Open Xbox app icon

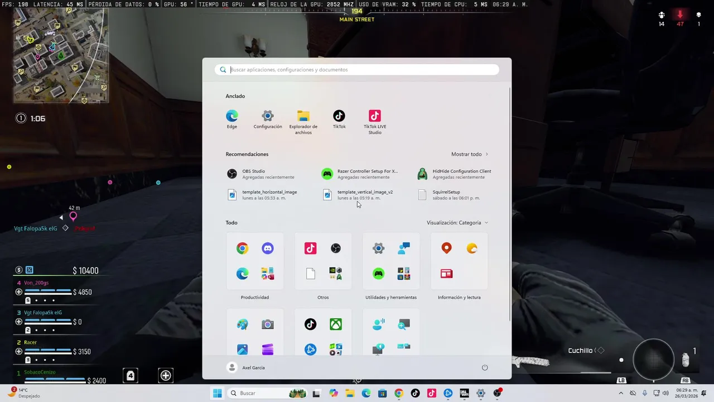(x=336, y=324)
